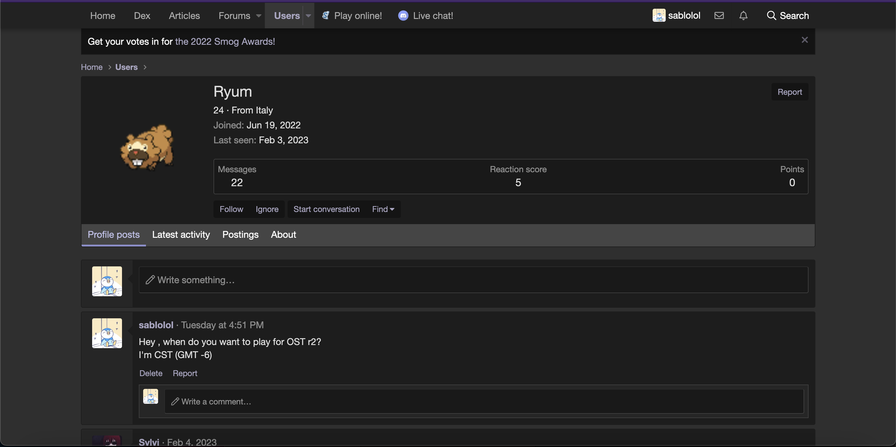This screenshot has width=896, height=447.
Task: Click the Points value 0
Action: click(792, 183)
